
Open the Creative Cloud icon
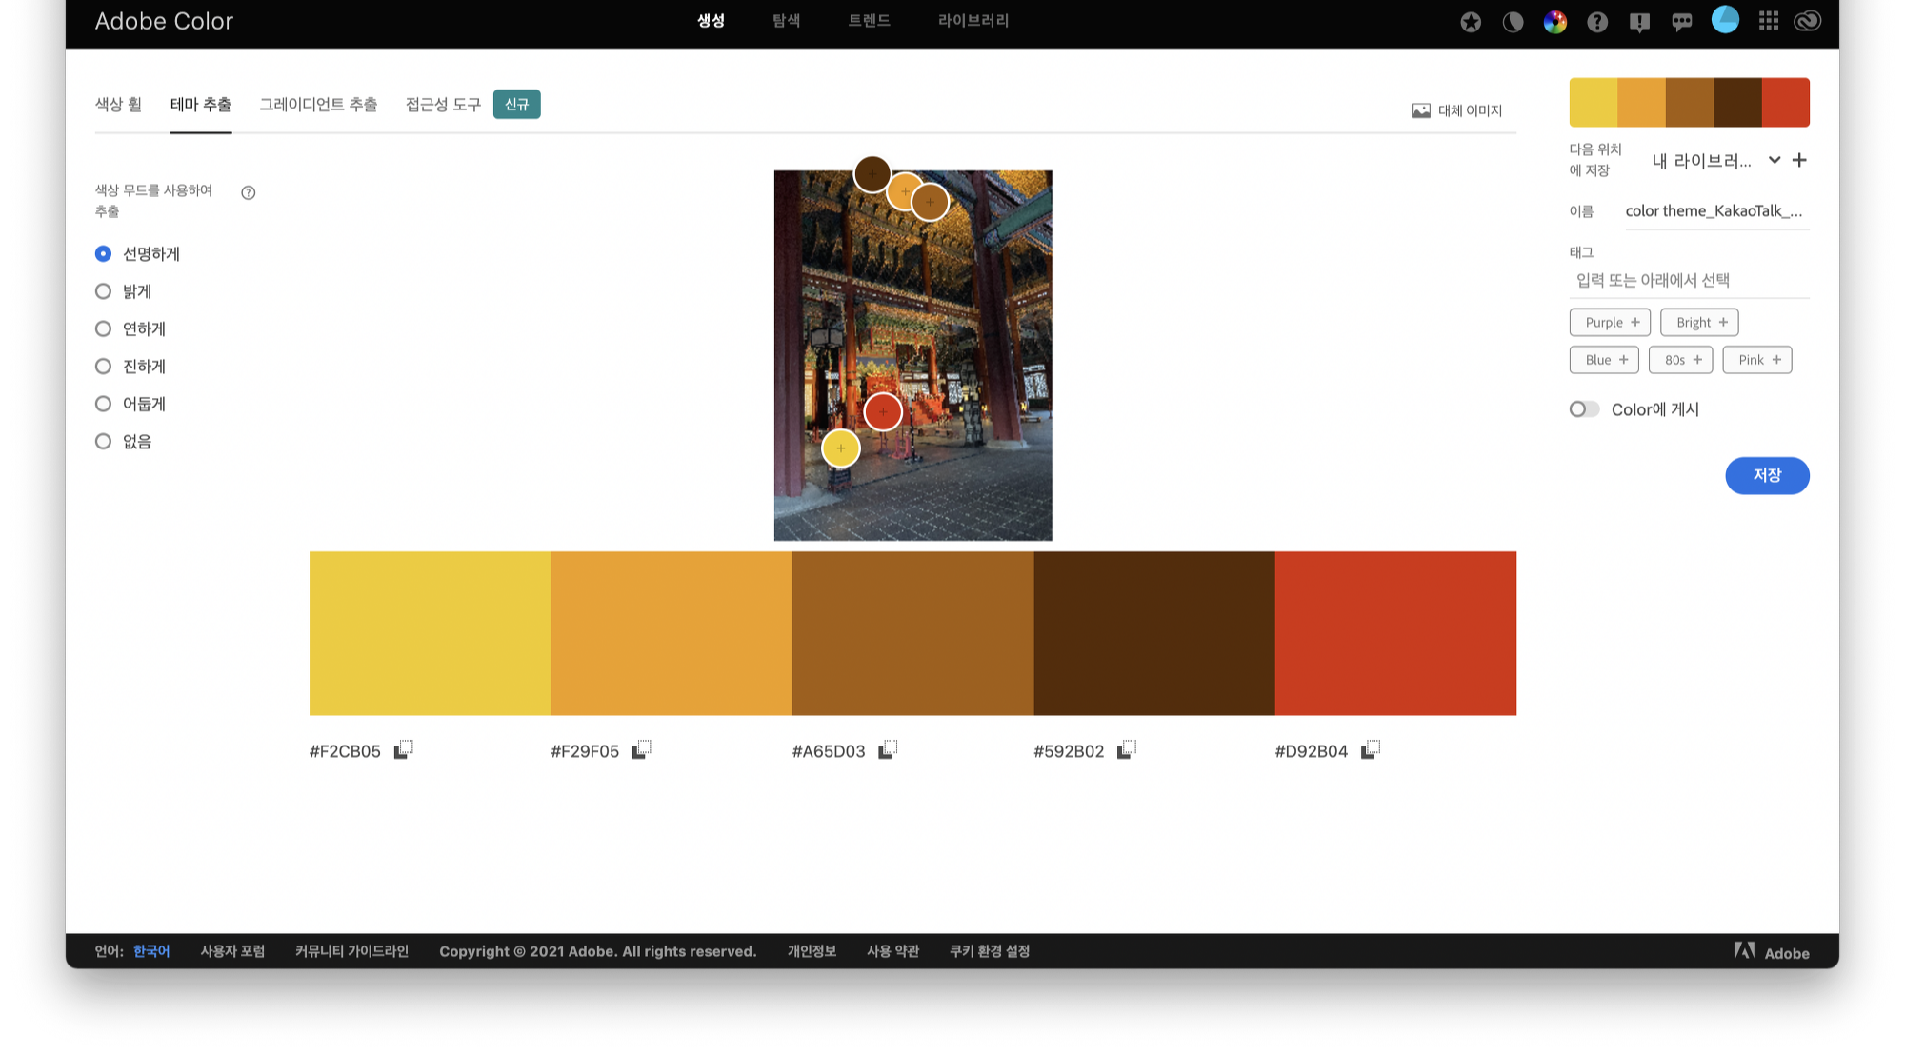click(x=1808, y=21)
